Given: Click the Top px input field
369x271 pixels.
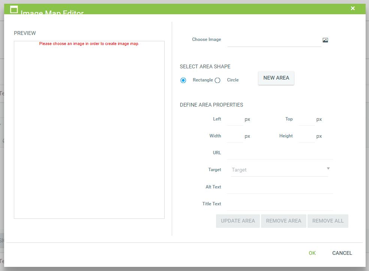Looking at the screenshot, I should click(x=306, y=120).
